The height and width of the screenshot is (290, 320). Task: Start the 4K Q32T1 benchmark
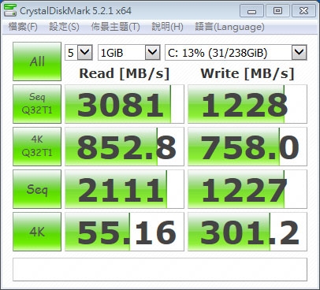tap(37, 147)
